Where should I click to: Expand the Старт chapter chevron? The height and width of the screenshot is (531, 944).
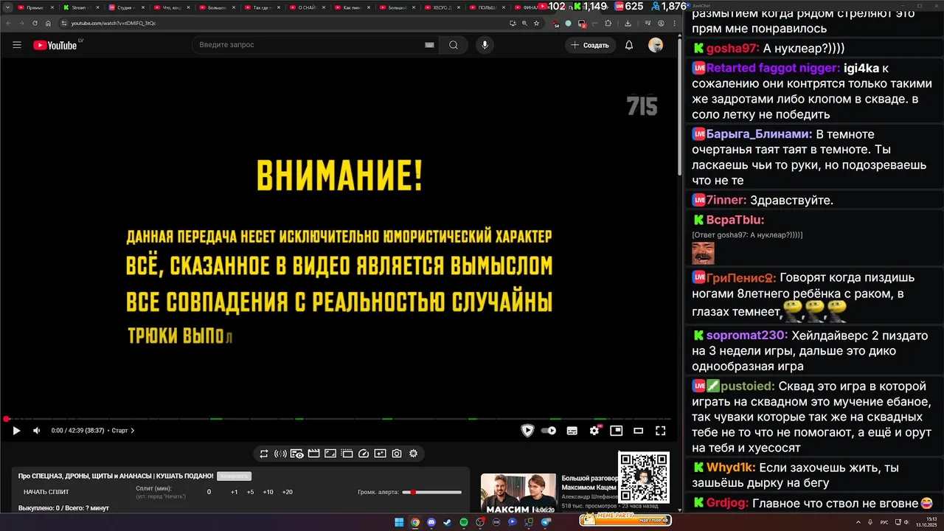(133, 431)
